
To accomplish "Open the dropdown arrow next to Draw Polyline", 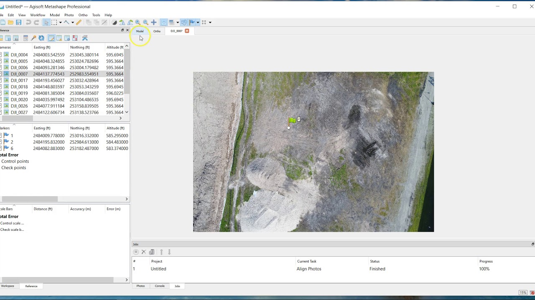I will (x=73, y=22).
